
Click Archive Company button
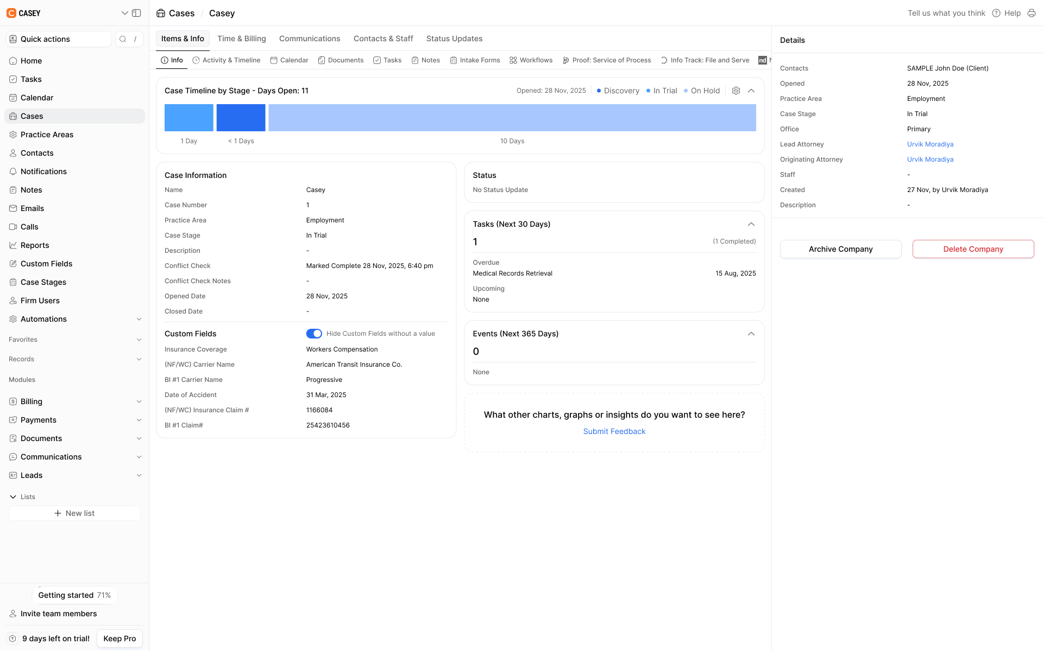coord(841,249)
